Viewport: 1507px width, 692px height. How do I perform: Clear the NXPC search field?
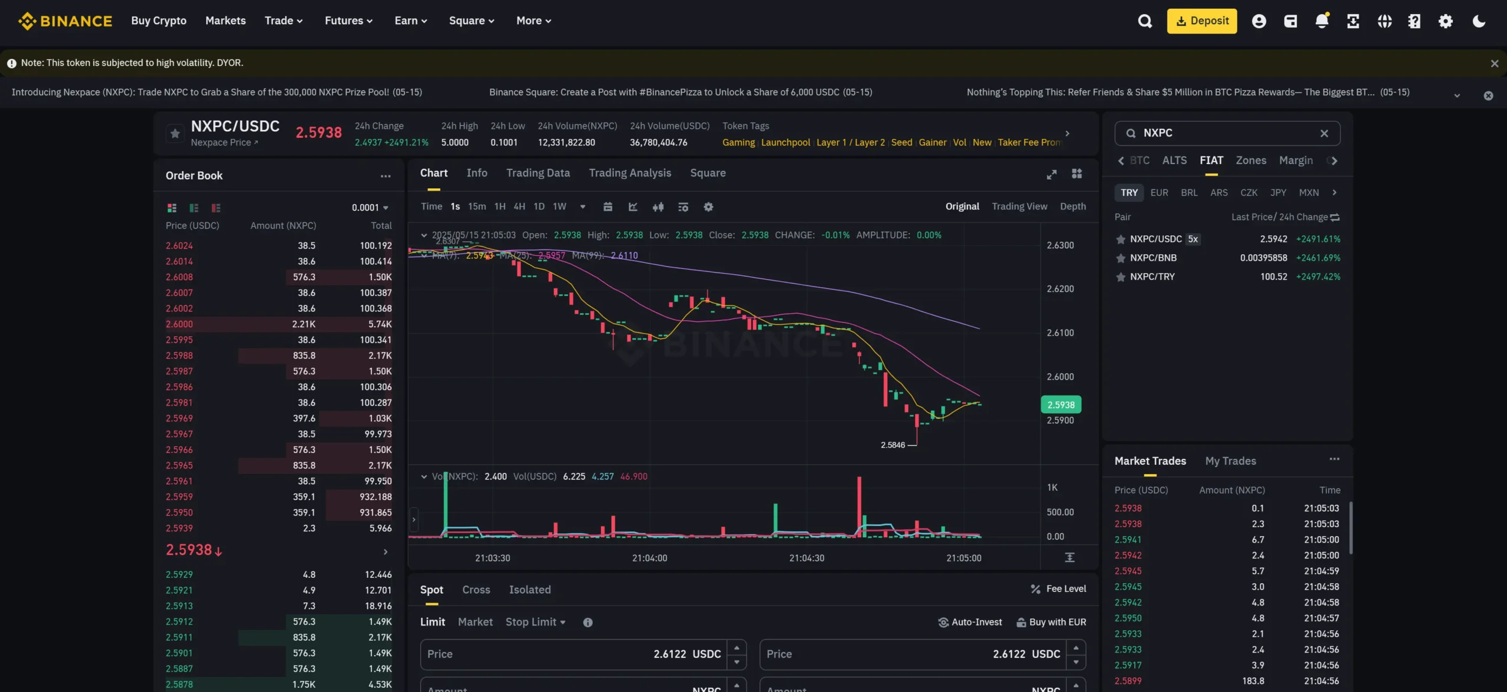[1325, 133]
